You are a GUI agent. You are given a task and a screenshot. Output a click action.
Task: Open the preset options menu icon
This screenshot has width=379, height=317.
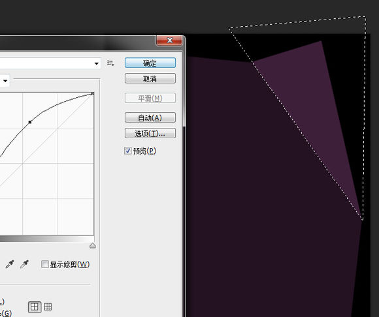click(x=110, y=63)
